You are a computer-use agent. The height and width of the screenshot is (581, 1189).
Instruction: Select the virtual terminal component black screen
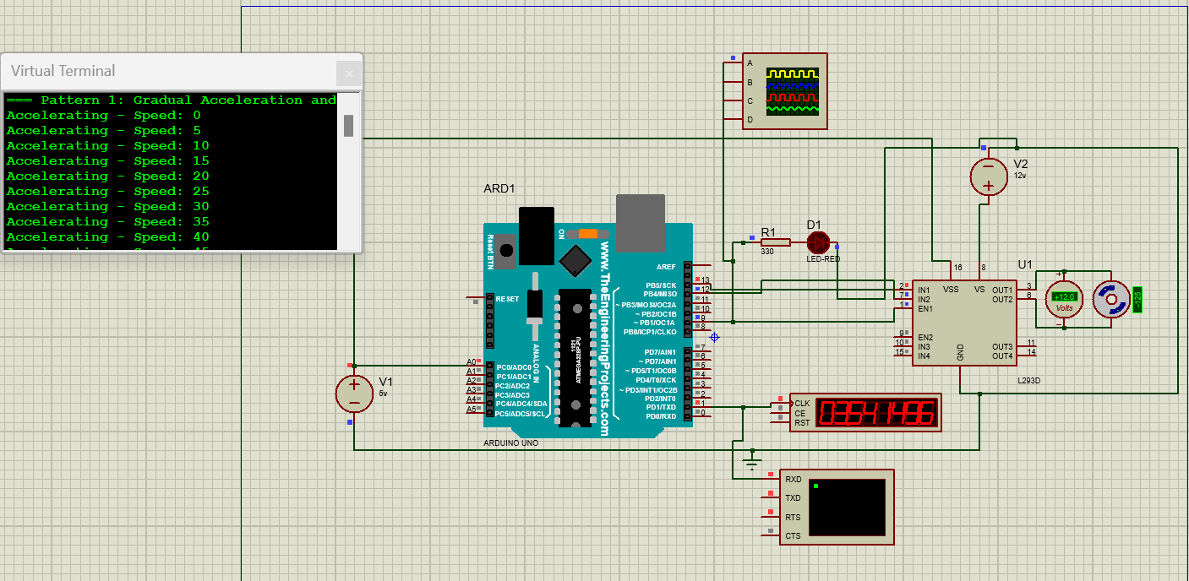coord(848,508)
